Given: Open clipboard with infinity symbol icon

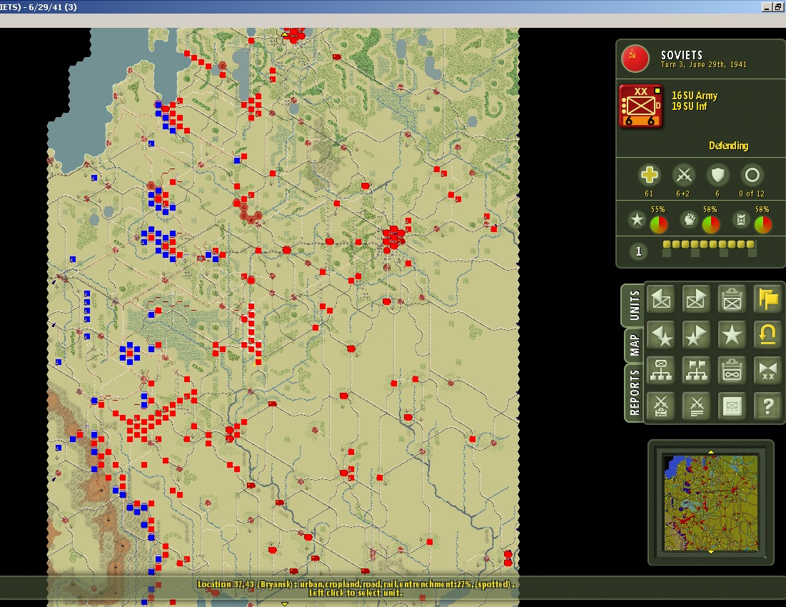Looking at the screenshot, I should [x=732, y=370].
